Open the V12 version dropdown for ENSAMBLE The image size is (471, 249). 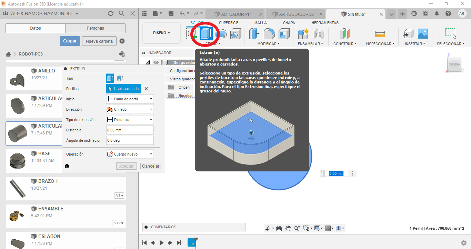point(118,223)
